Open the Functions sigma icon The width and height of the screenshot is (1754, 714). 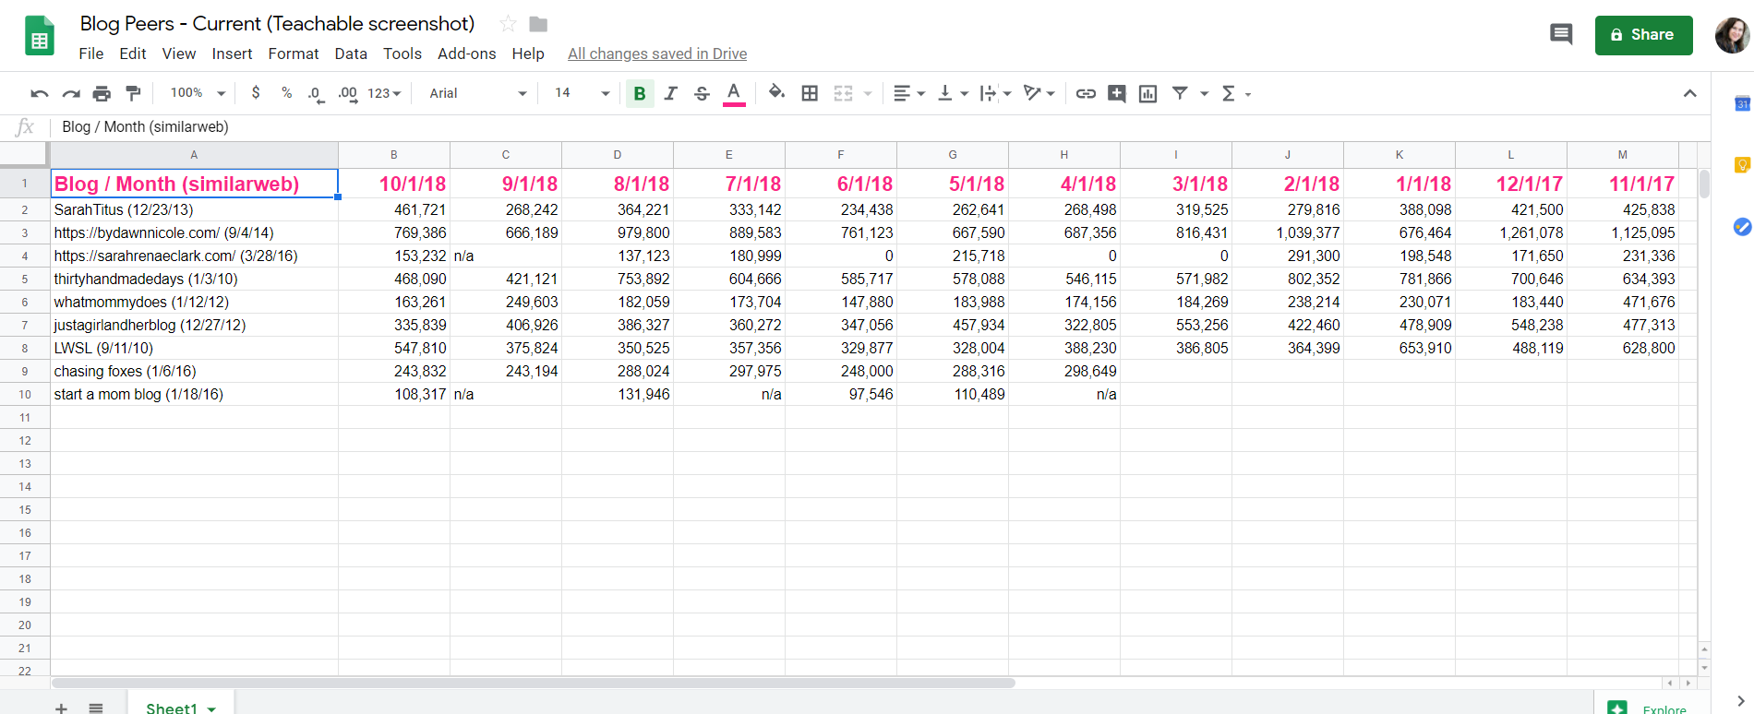pos(1229,93)
